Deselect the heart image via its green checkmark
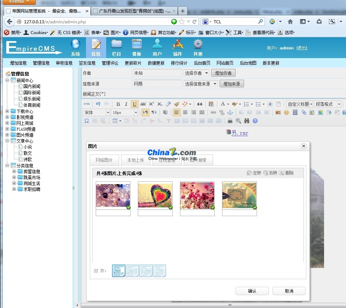The width and height of the screenshot is (346, 308). tap(170, 207)
